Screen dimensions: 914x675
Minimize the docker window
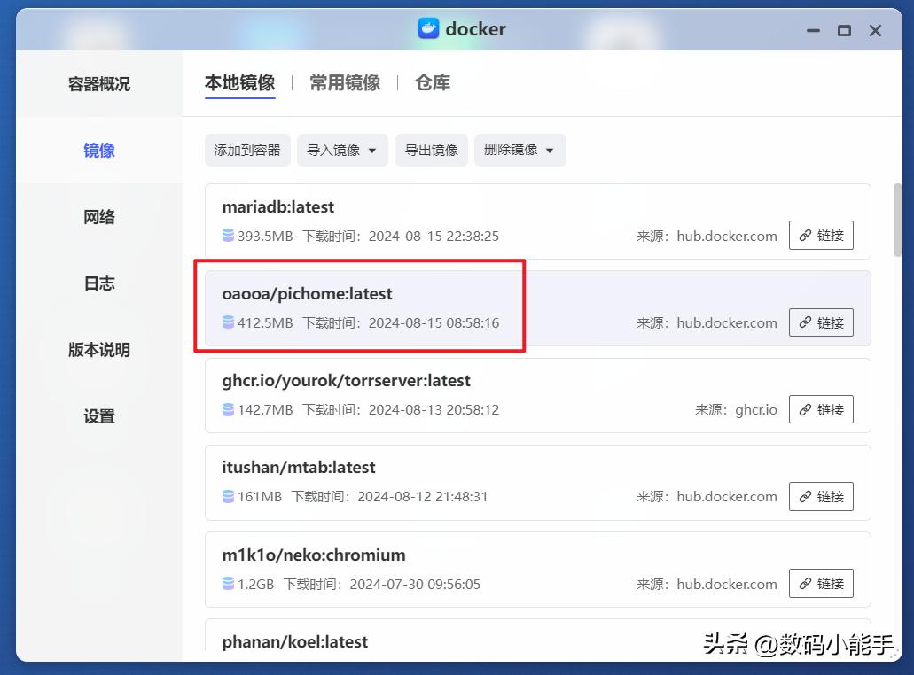pyautogui.click(x=813, y=31)
